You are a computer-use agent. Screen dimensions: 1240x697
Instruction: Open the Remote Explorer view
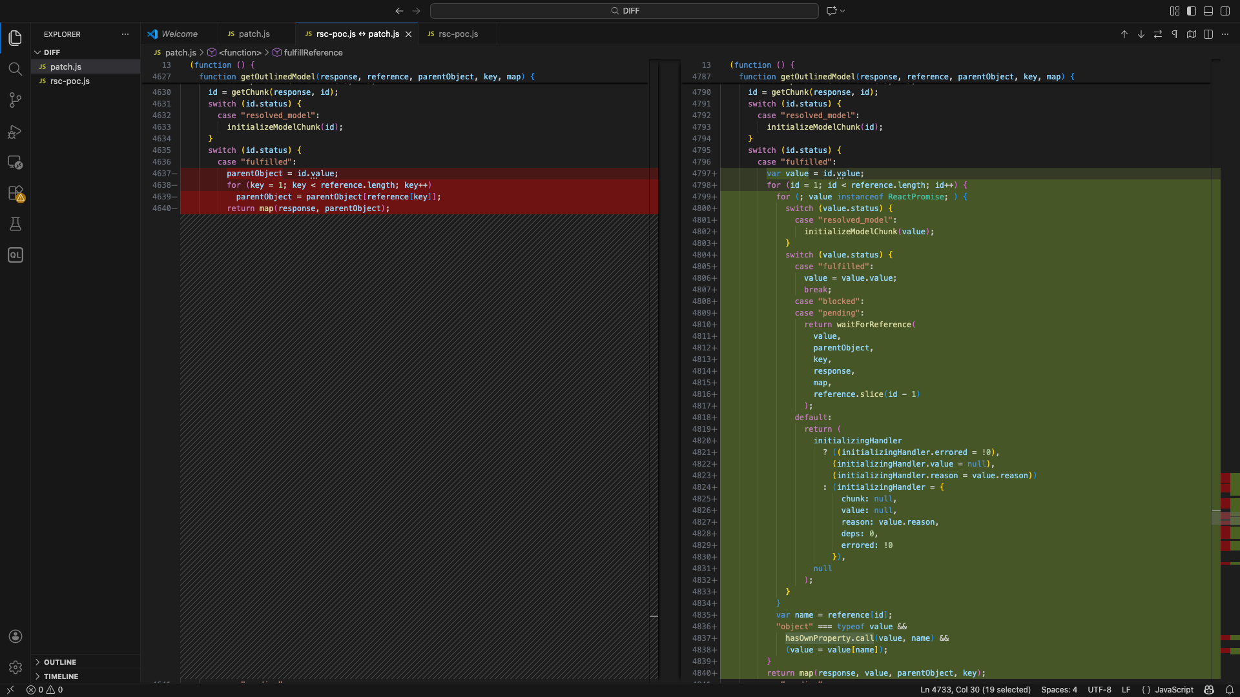click(15, 163)
